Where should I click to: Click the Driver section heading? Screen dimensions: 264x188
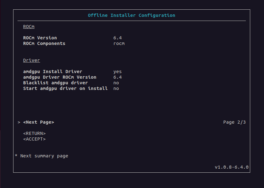click(32, 60)
